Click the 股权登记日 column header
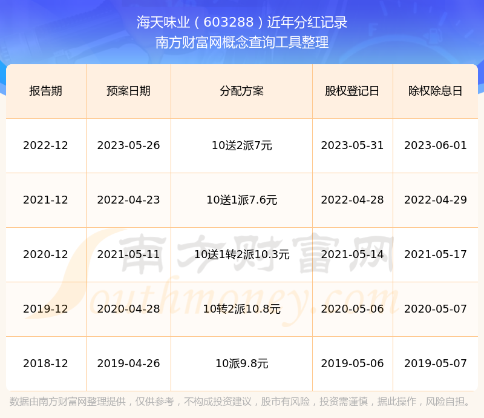The height and width of the screenshot is (418, 484). coord(352,91)
